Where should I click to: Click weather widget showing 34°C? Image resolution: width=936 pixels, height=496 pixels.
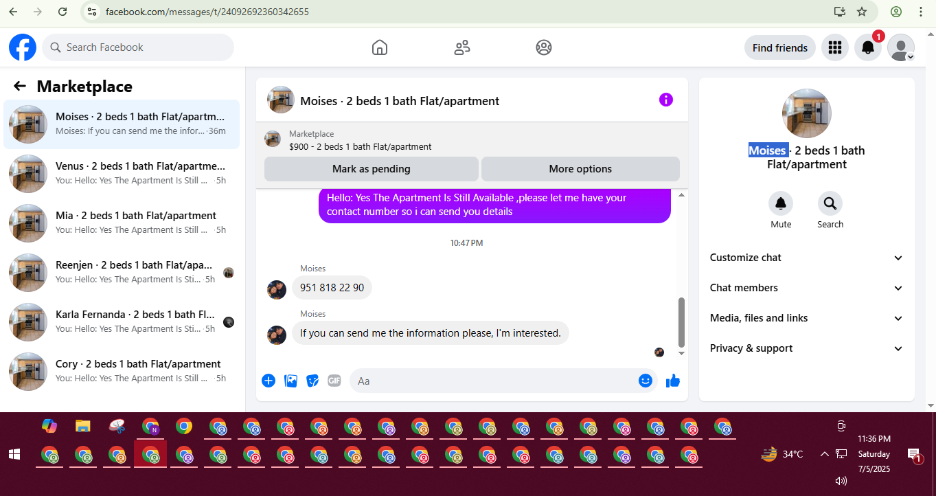point(782,454)
